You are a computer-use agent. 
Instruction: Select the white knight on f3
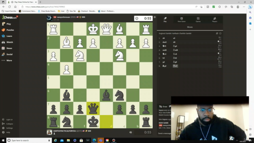coord(80,56)
